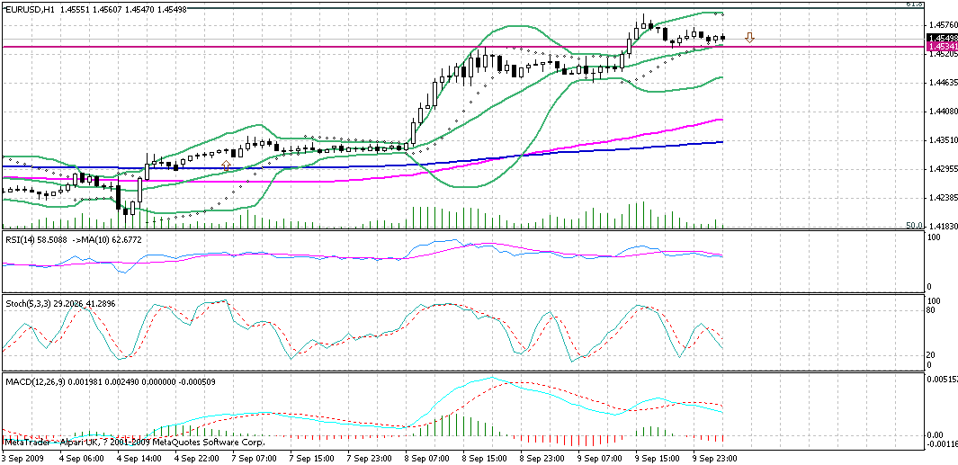Click the 4 Sep 22:00 time label
The image size is (958, 465).
(x=196, y=458)
